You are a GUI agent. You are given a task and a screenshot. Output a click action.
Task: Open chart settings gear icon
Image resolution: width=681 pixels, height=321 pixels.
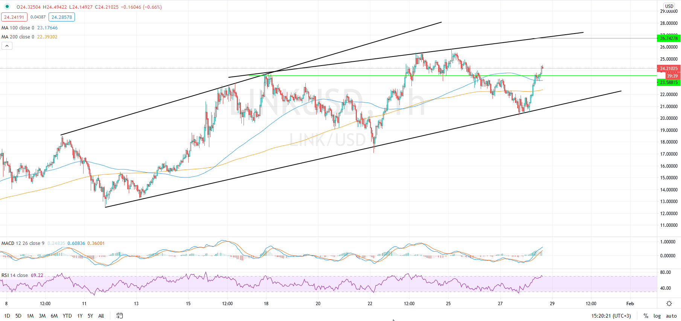point(669,303)
